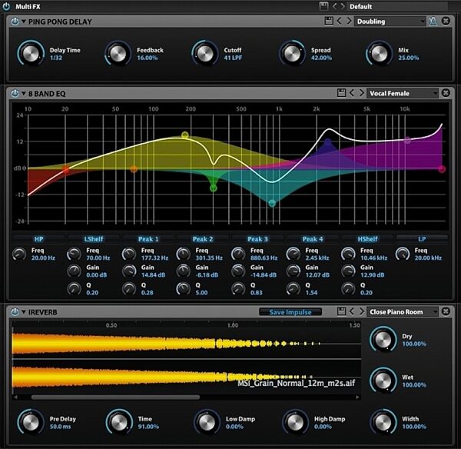The image size is (461, 449).
Task: Toggle the delay tempo sync metronome
Action: tap(433, 22)
